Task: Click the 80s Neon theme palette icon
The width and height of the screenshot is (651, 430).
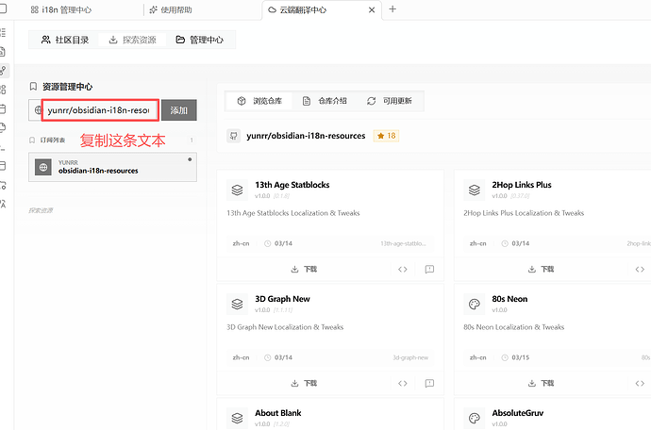Action: coord(475,305)
